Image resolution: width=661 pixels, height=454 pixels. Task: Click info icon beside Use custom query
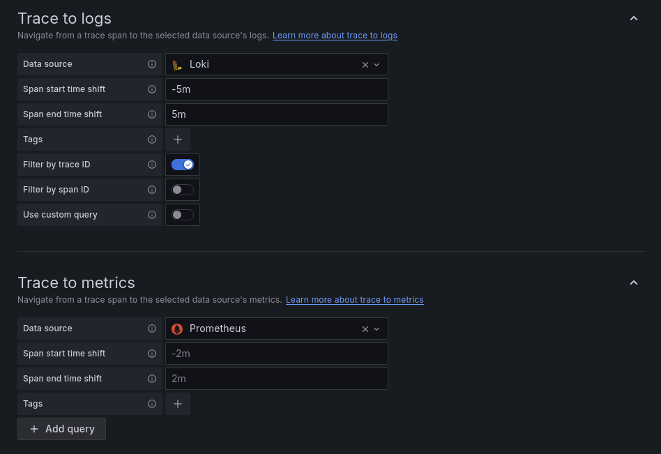[x=152, y=215]
